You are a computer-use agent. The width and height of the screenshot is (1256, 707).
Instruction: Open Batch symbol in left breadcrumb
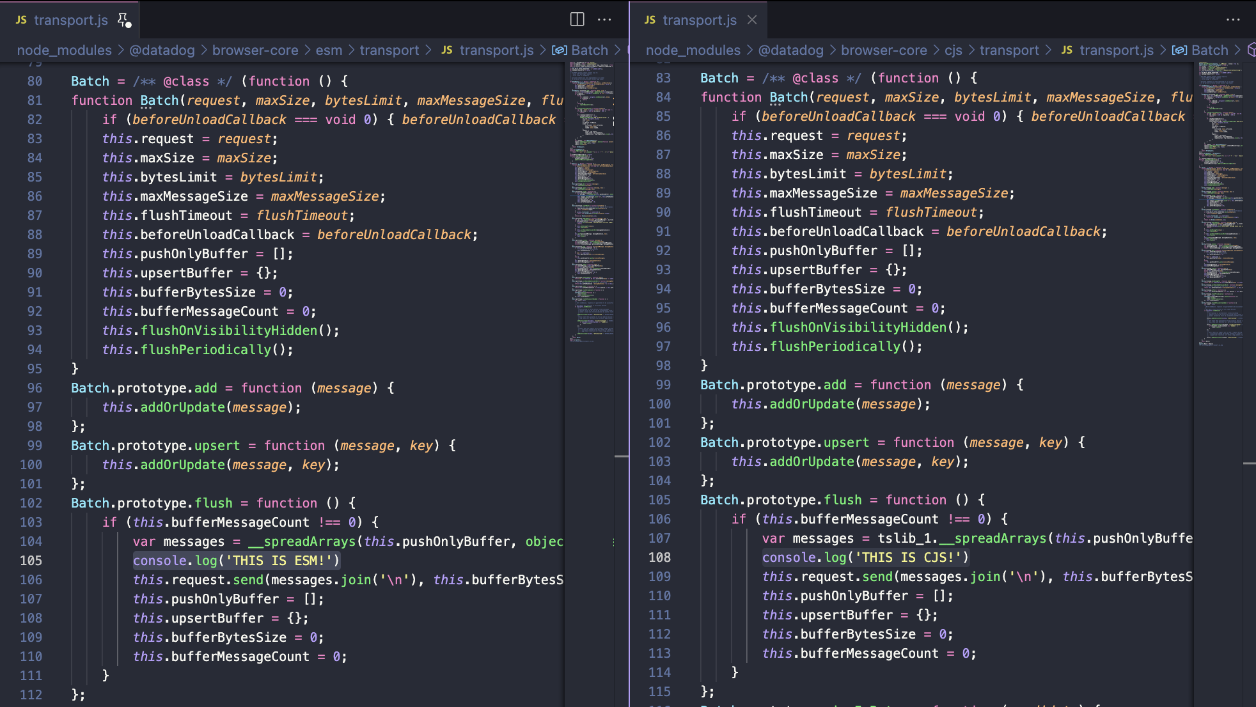(x=589, y=50)
